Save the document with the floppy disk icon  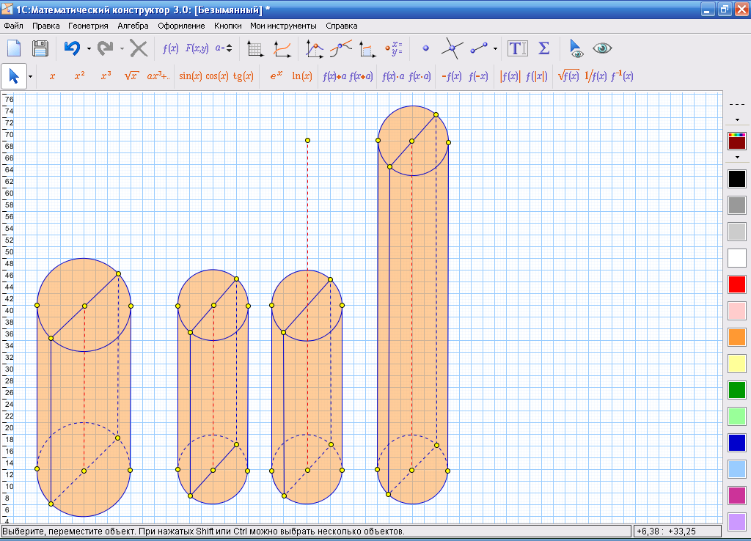pos(40,48)
